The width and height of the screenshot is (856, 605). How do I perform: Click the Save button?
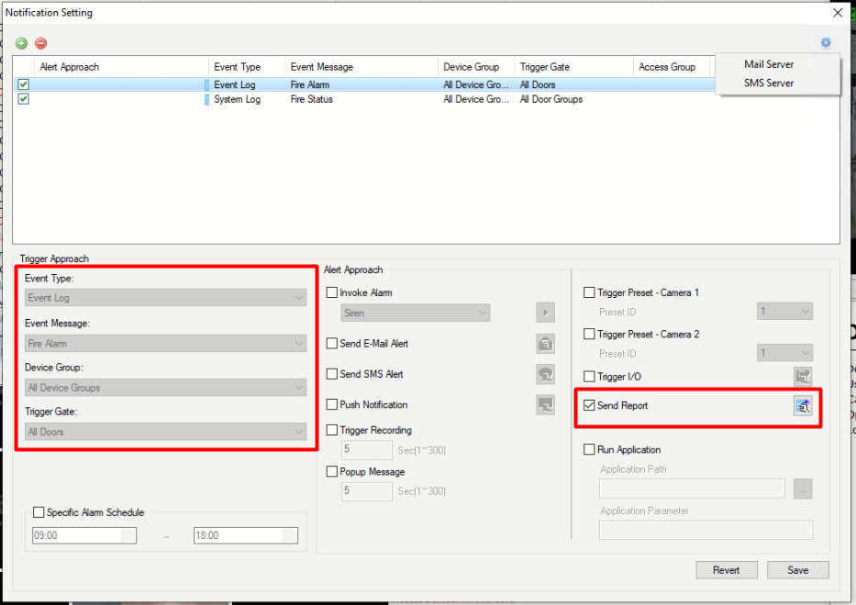[797, 570]
